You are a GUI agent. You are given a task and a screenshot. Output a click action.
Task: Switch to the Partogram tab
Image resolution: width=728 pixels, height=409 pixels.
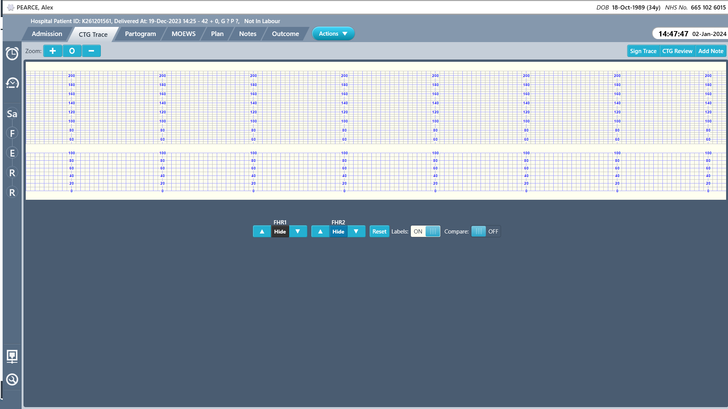(x=141, y=34)
